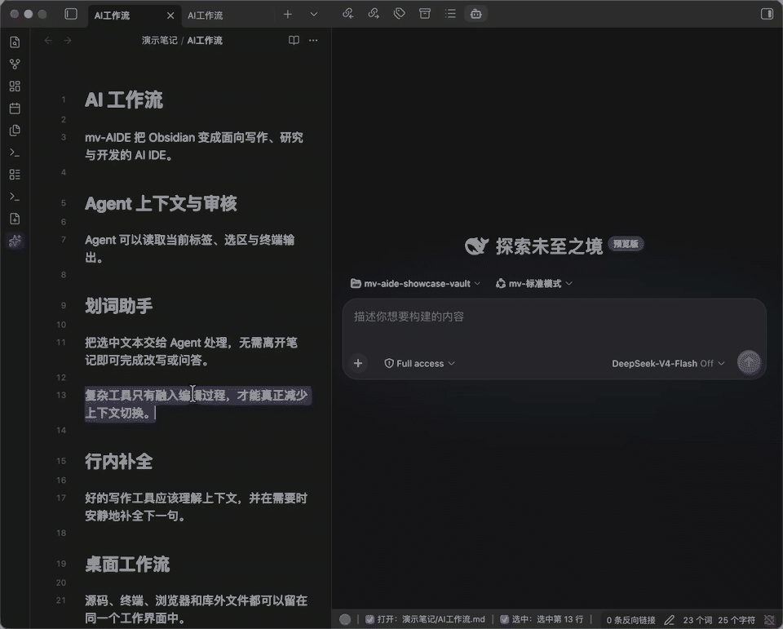Click paragraph Agent 可以读取当前标签
Image resolution: width=783 pixels, height=629 pixels.
click(x=190, y=249)
